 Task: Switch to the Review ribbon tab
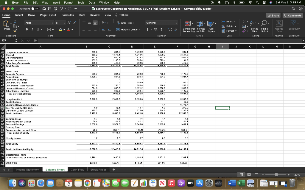[x=95, y=15]
